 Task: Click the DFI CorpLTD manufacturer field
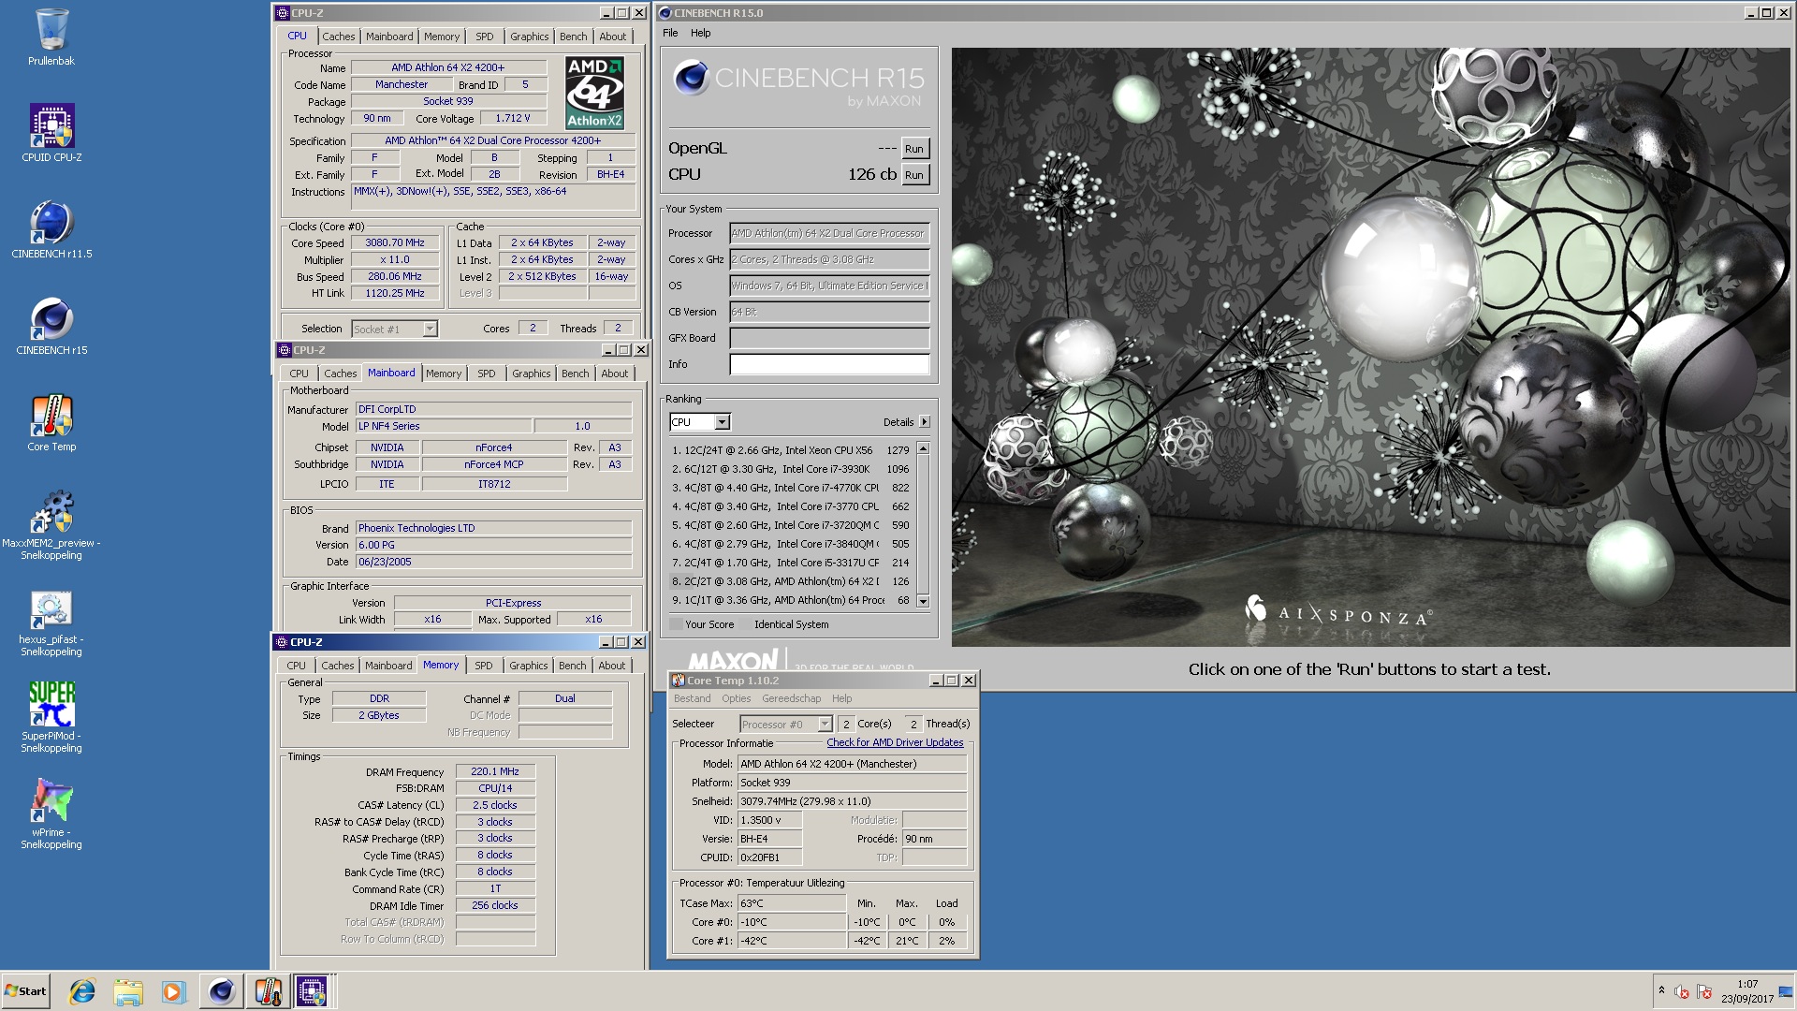(x=493, y=409)
